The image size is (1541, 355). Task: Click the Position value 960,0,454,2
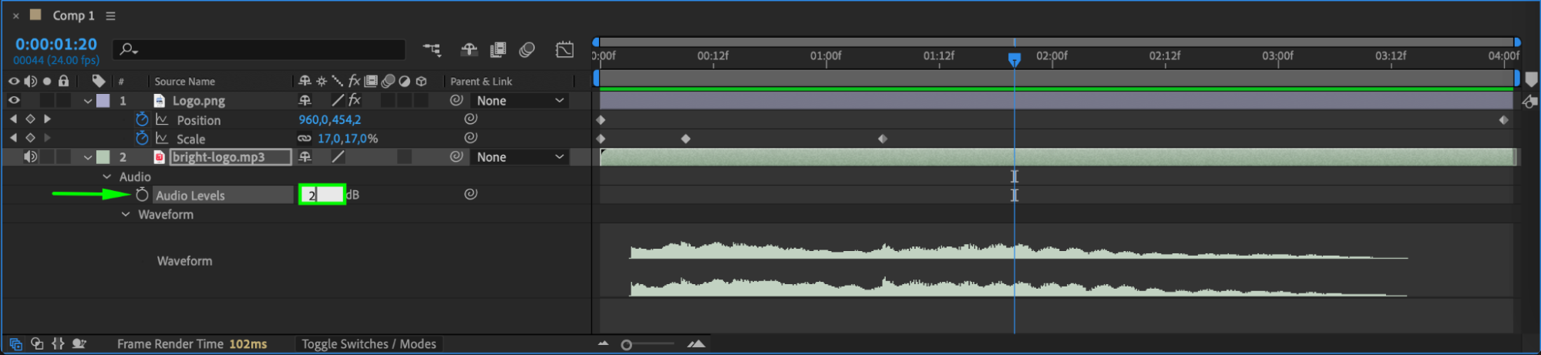click(x=330, y=119)
